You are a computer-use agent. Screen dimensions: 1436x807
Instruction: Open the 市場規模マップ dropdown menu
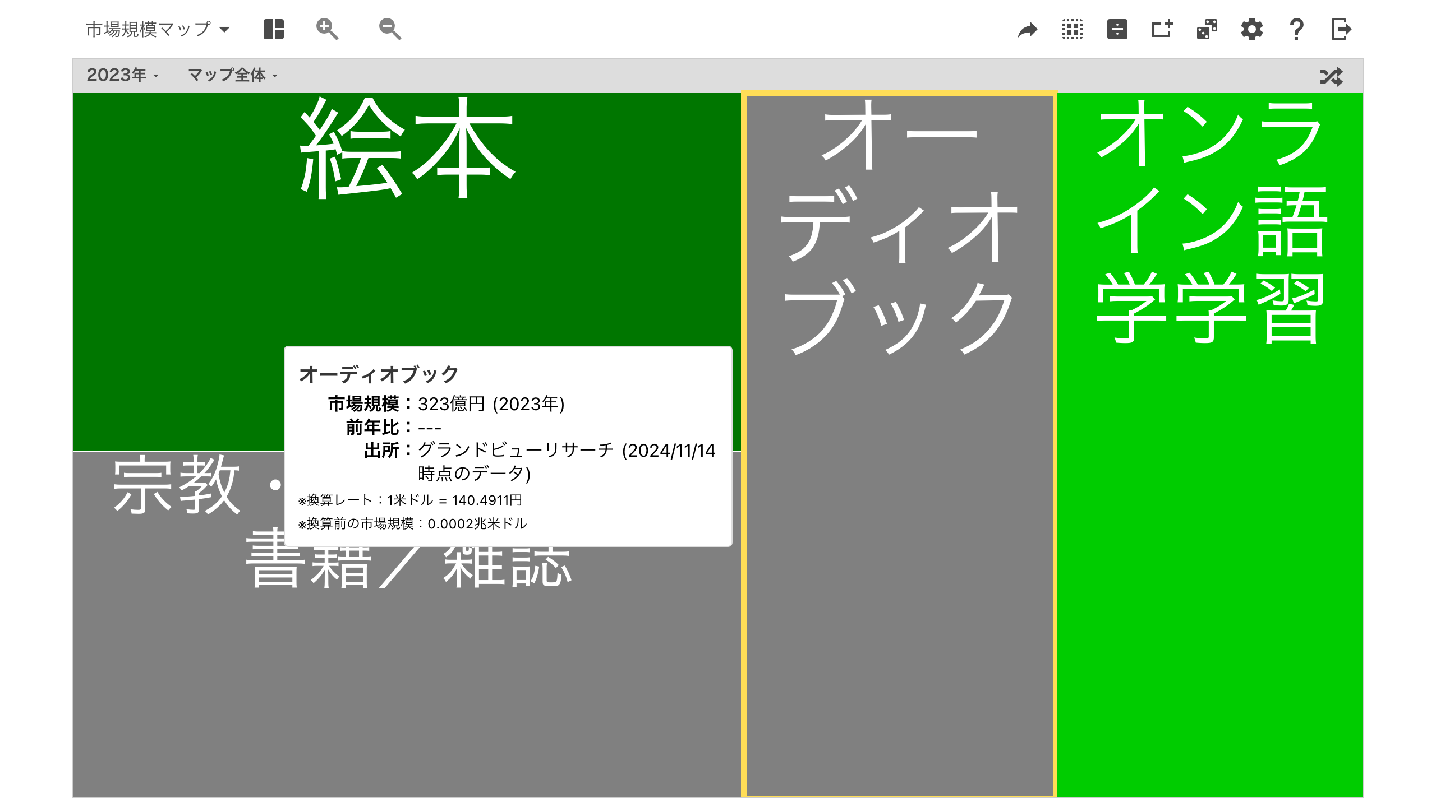158,29
